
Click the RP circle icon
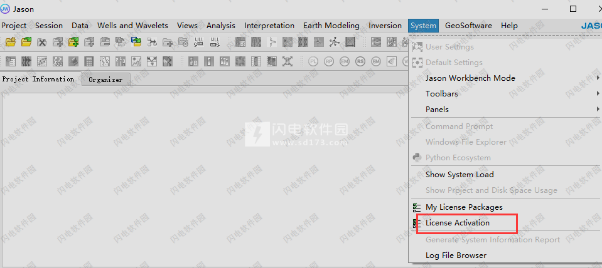(x=329, y=61)
